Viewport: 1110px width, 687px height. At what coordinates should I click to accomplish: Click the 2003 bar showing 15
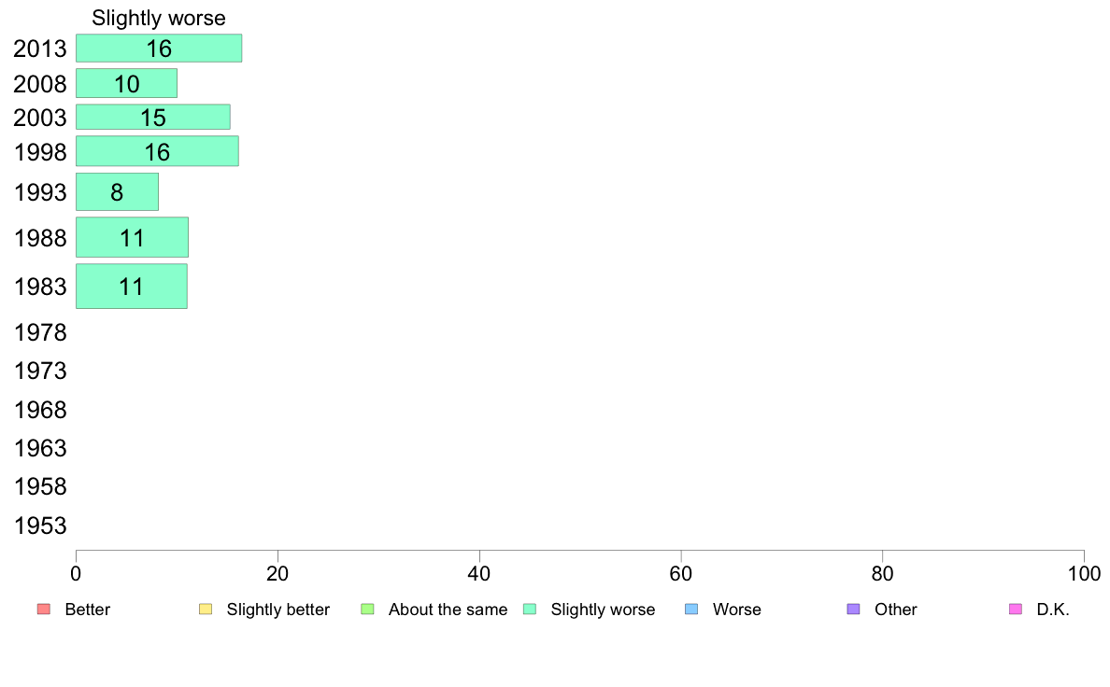coord(152,117)
